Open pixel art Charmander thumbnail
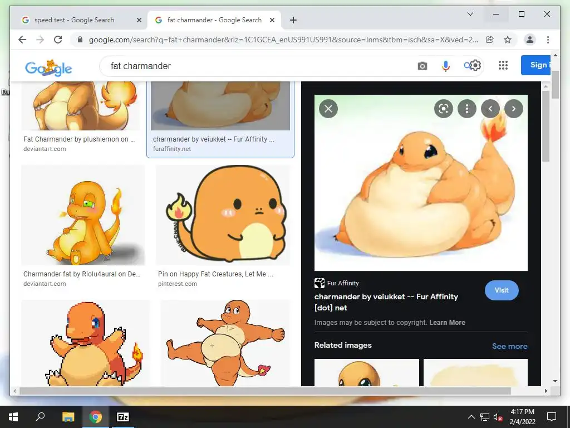The image size is (570, 428). 85,343
